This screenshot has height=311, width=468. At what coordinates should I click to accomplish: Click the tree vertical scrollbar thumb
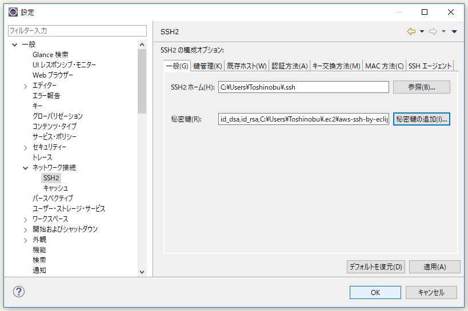click(142, 82)
